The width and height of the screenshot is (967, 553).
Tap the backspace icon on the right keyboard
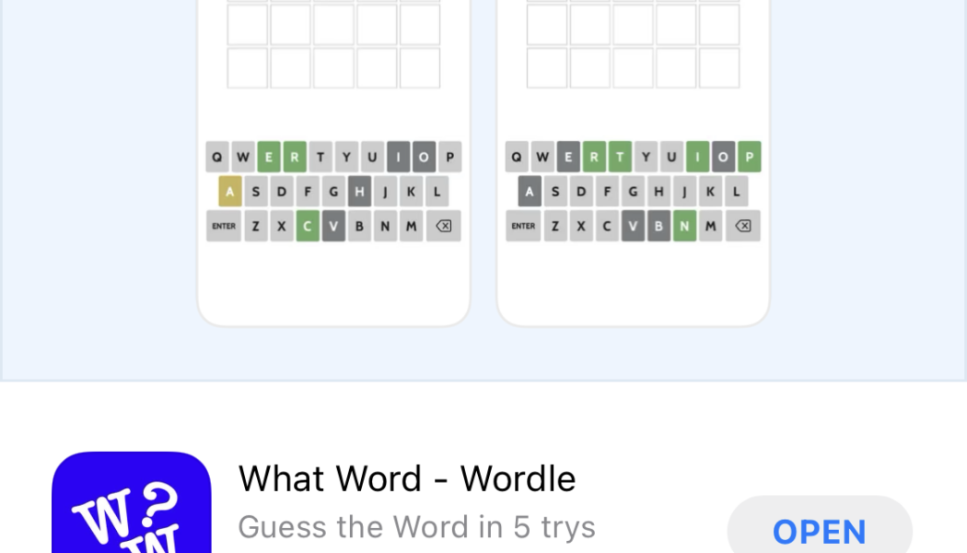[742, 225]
